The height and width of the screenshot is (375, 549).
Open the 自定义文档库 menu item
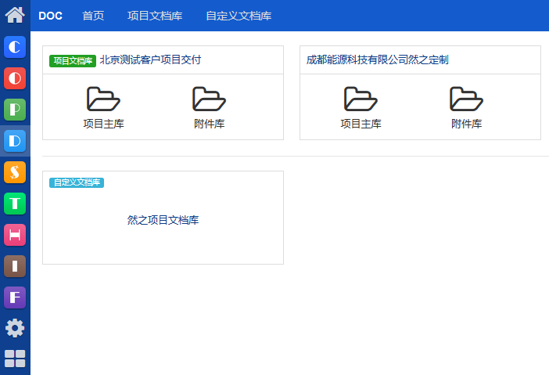pyautogui.click(x=239, y=16)
